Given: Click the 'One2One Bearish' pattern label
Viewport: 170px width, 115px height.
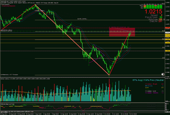Looking at the screenshot, I should click(8, 6).
